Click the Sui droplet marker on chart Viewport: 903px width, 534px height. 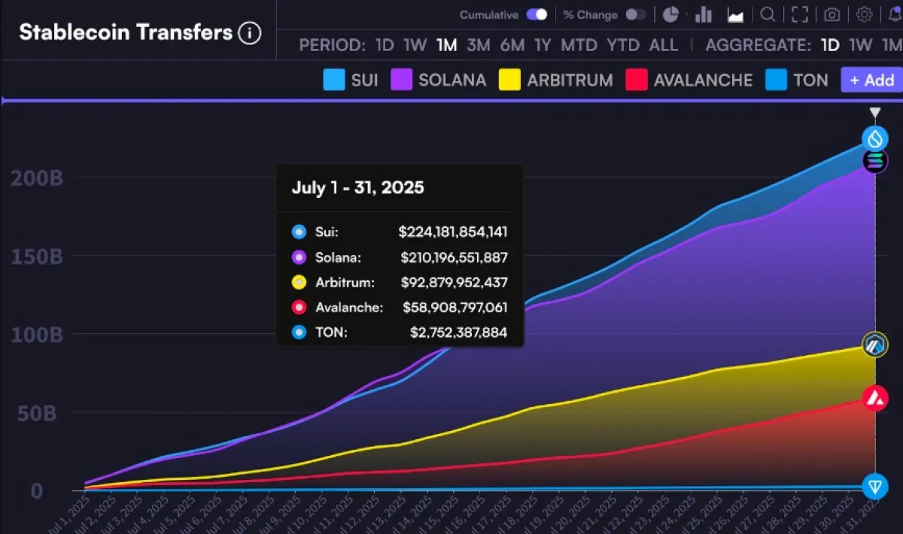click(x=874, y=138)
